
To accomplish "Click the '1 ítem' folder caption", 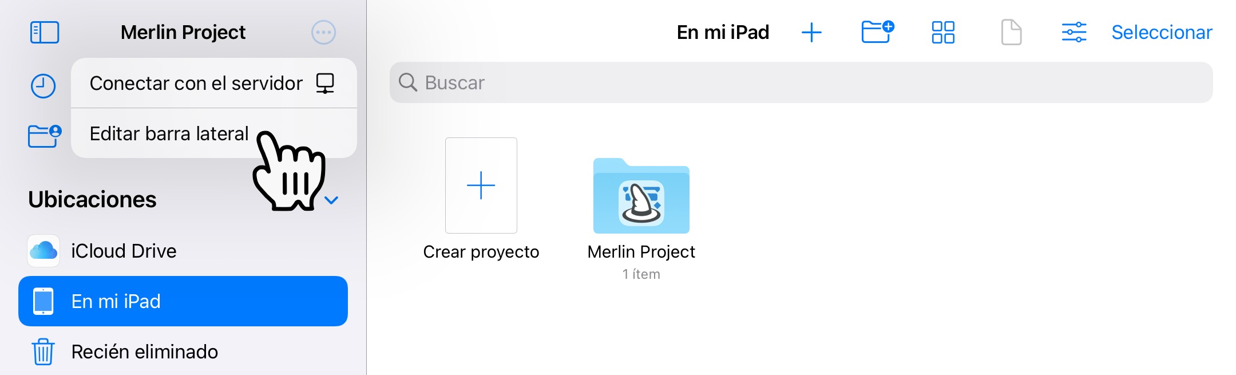I will click(641, 274).
